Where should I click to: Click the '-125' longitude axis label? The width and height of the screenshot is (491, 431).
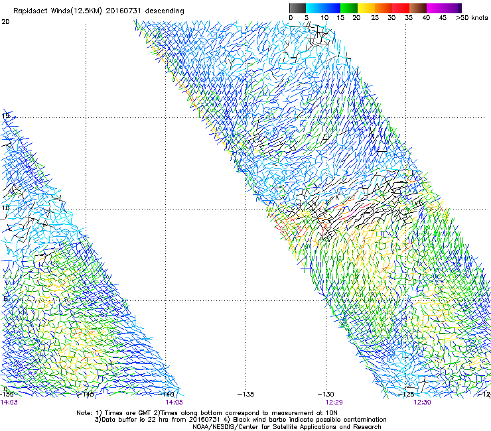coord(406,394)
